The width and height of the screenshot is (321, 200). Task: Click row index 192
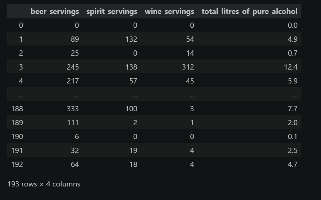[x=17, y=164]
